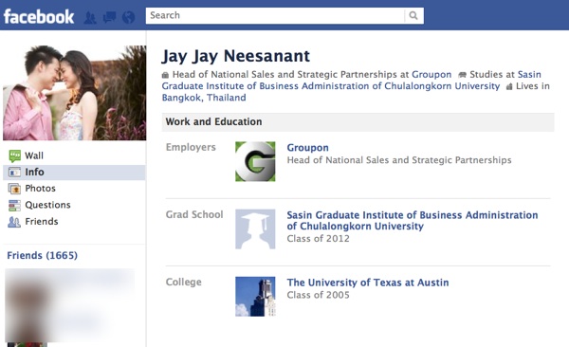The image size is (569, 347).
Task: Click the University of Texas tower thumbnail
Action: click(x=255, y=297)
